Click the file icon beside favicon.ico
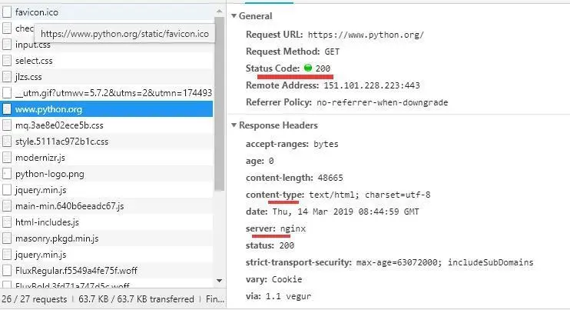The height and width of the screenshot is (310, 570). click(x=7, y=12)
